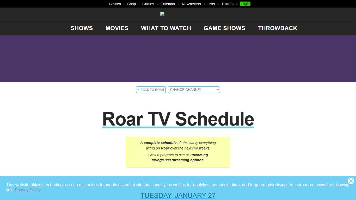Open the Search page
The image size is (356, 200).
(x=115, y=4)
